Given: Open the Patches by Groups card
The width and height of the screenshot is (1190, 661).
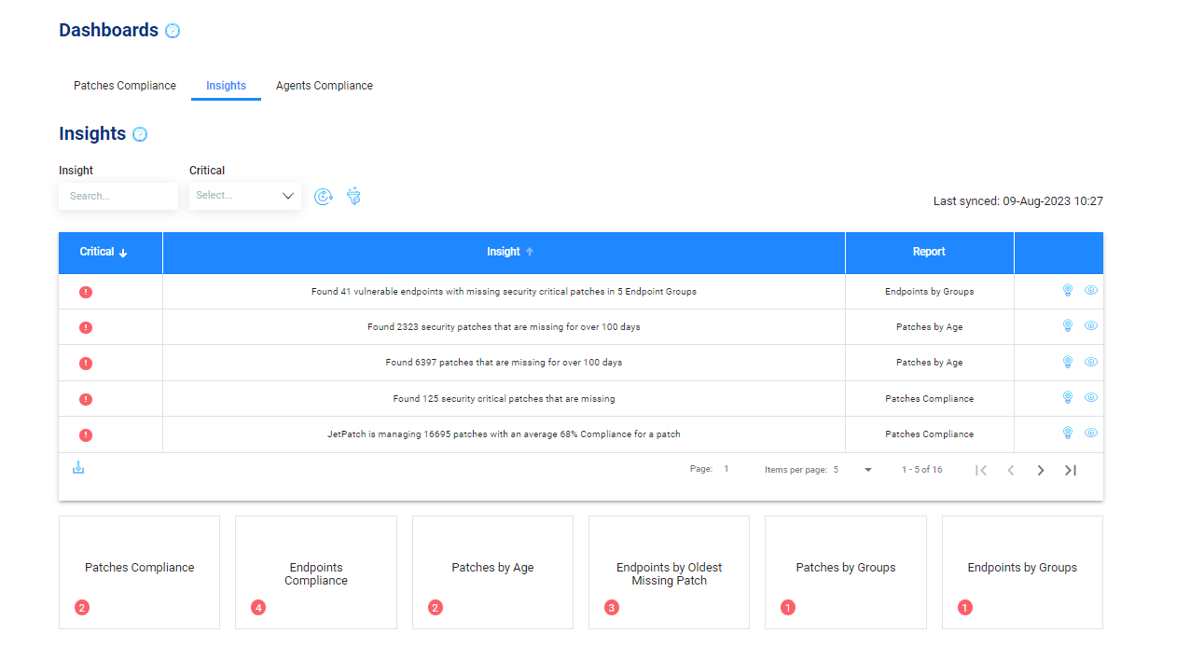Looking at the screenshot, I should click(x=845, y=572).
